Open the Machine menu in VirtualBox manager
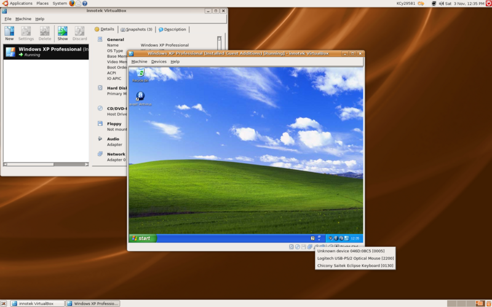Screen dimensions: 492x307 tap(23, 19)
